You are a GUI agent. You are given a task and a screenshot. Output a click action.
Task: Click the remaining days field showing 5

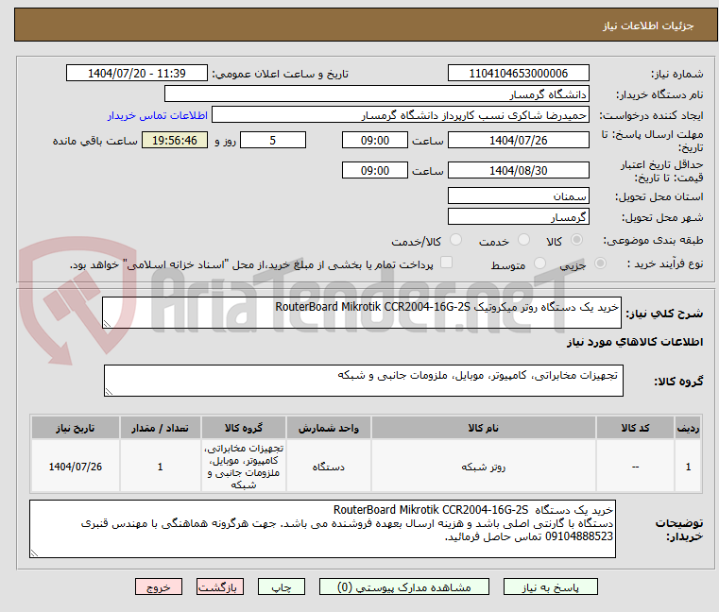click(273, 140)
